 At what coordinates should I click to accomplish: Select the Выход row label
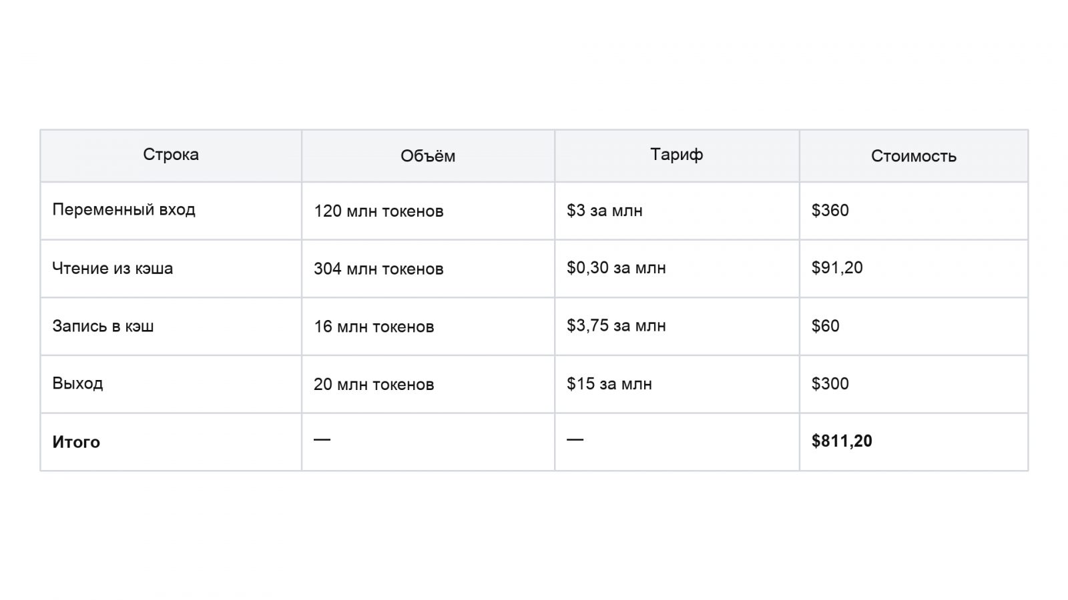coord(77,384)
